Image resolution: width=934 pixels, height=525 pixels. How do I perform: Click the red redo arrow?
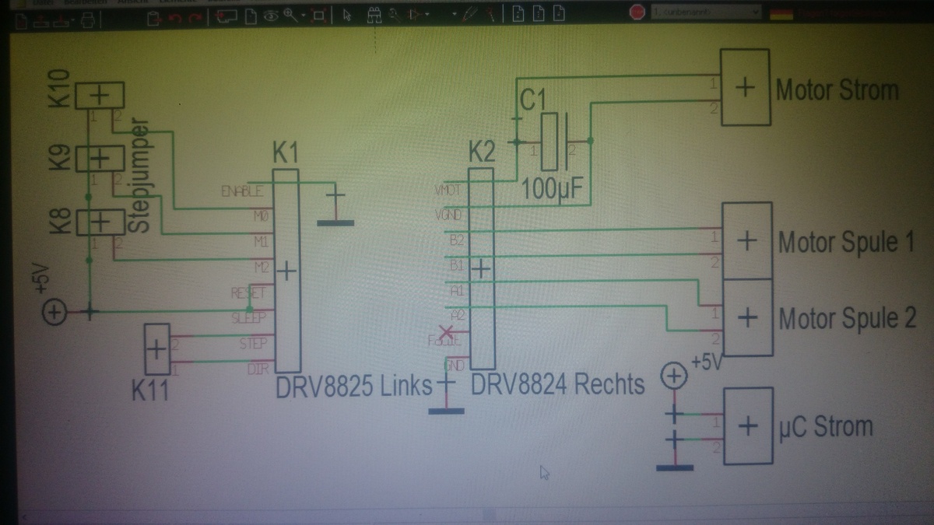[195, 18]
